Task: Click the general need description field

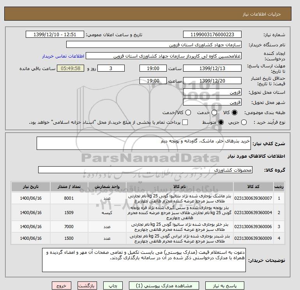Action: point(144,143)
